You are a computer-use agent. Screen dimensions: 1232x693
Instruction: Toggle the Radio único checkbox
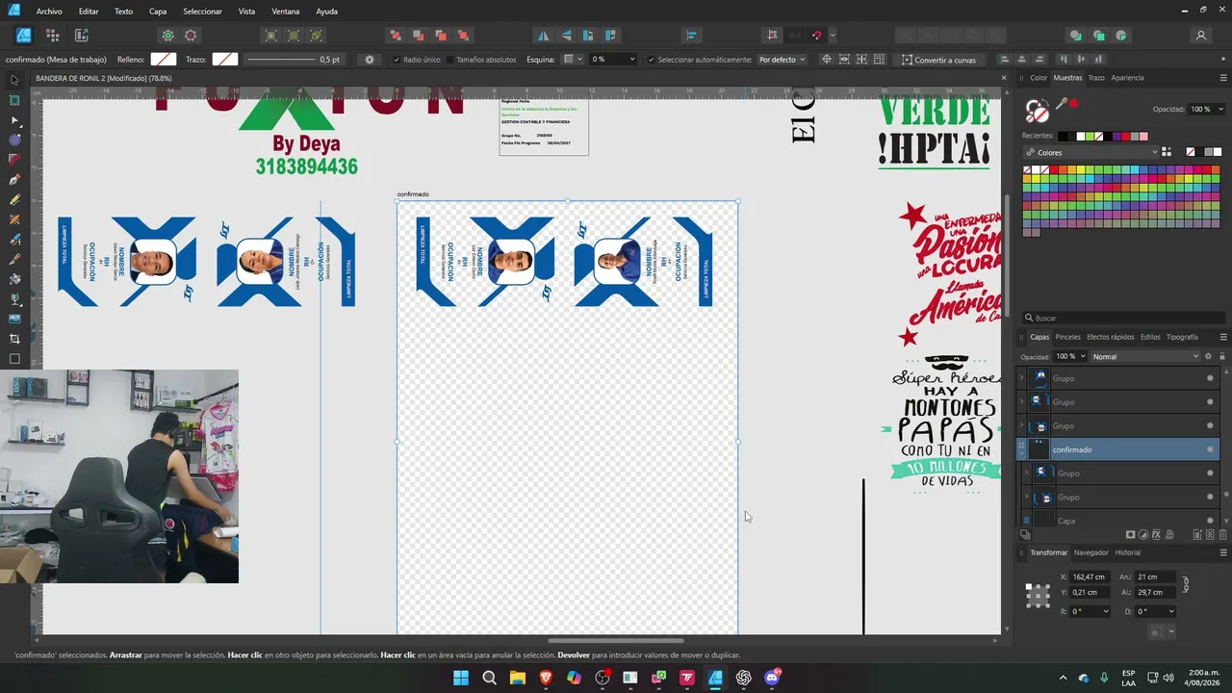397,60
